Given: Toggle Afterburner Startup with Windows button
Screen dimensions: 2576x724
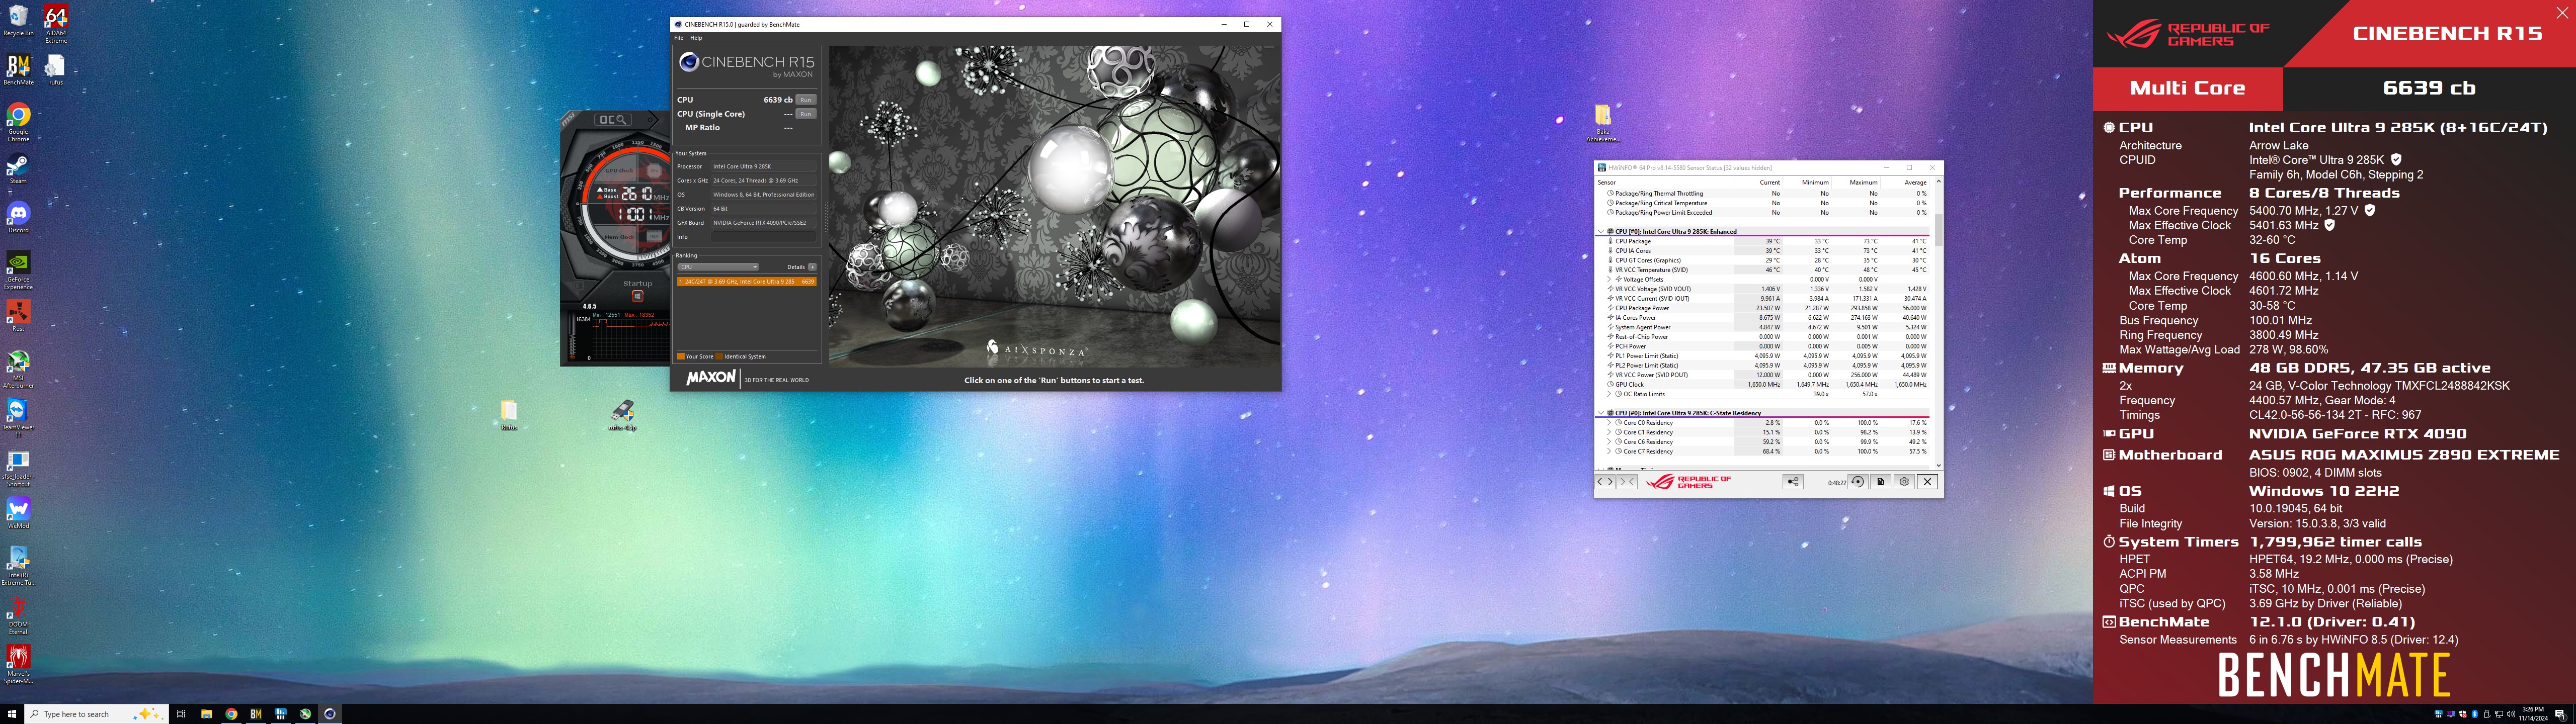Looking at the screenshot, I should pyautogui.click(x=638, y=296).
